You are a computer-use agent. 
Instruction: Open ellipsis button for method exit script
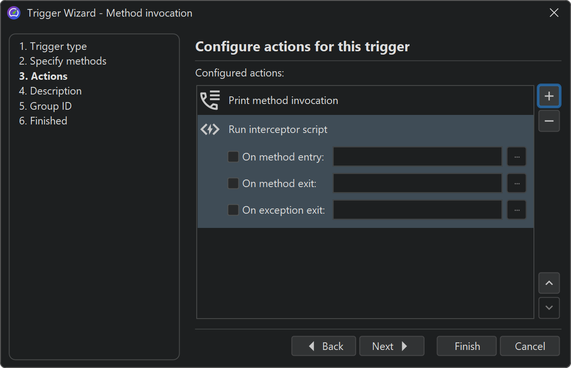tap(516, 183)
